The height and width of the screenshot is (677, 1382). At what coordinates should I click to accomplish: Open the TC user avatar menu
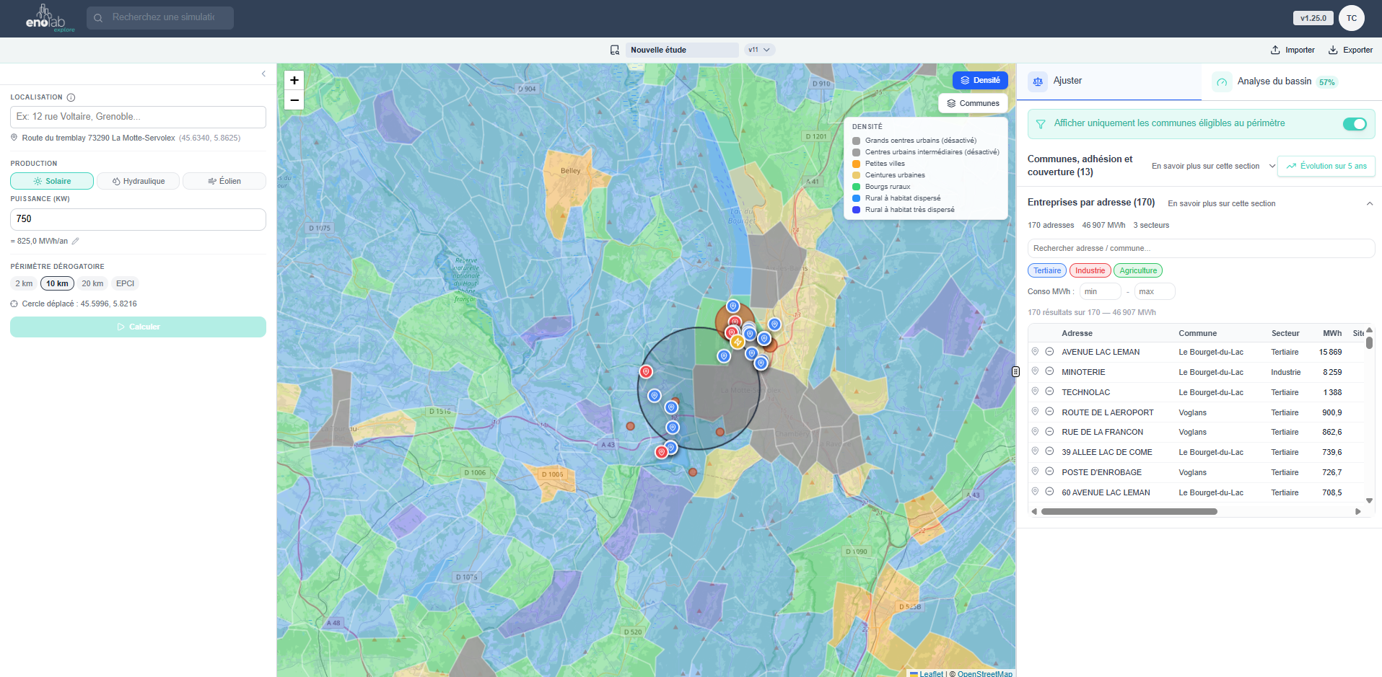[x=1351, y=18]
